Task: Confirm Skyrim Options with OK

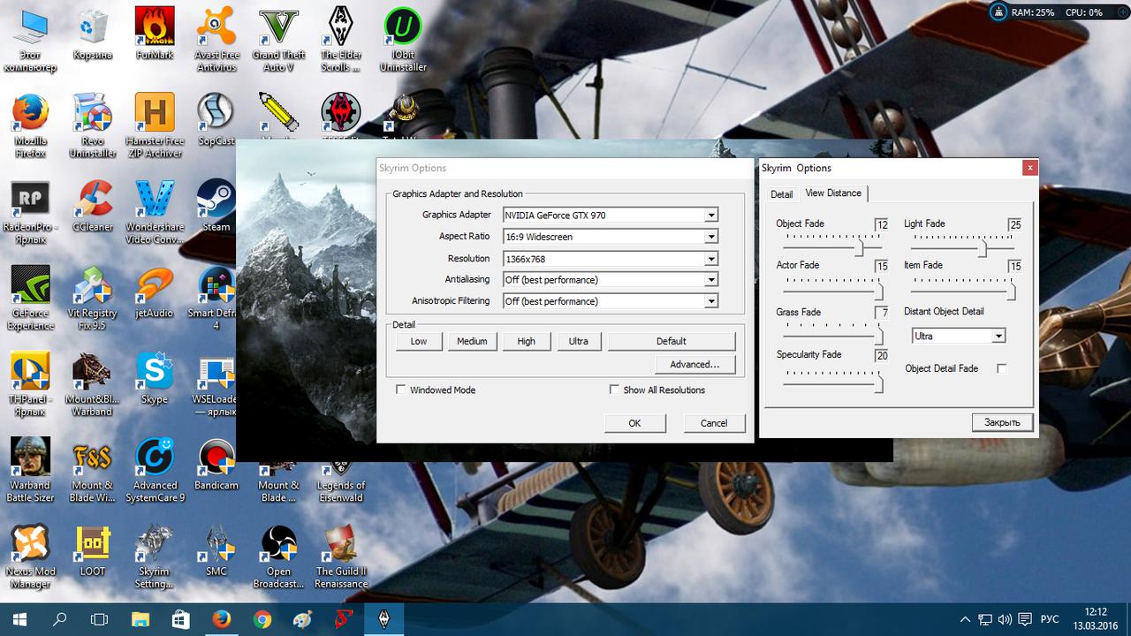Action: [x=634, y=423]
